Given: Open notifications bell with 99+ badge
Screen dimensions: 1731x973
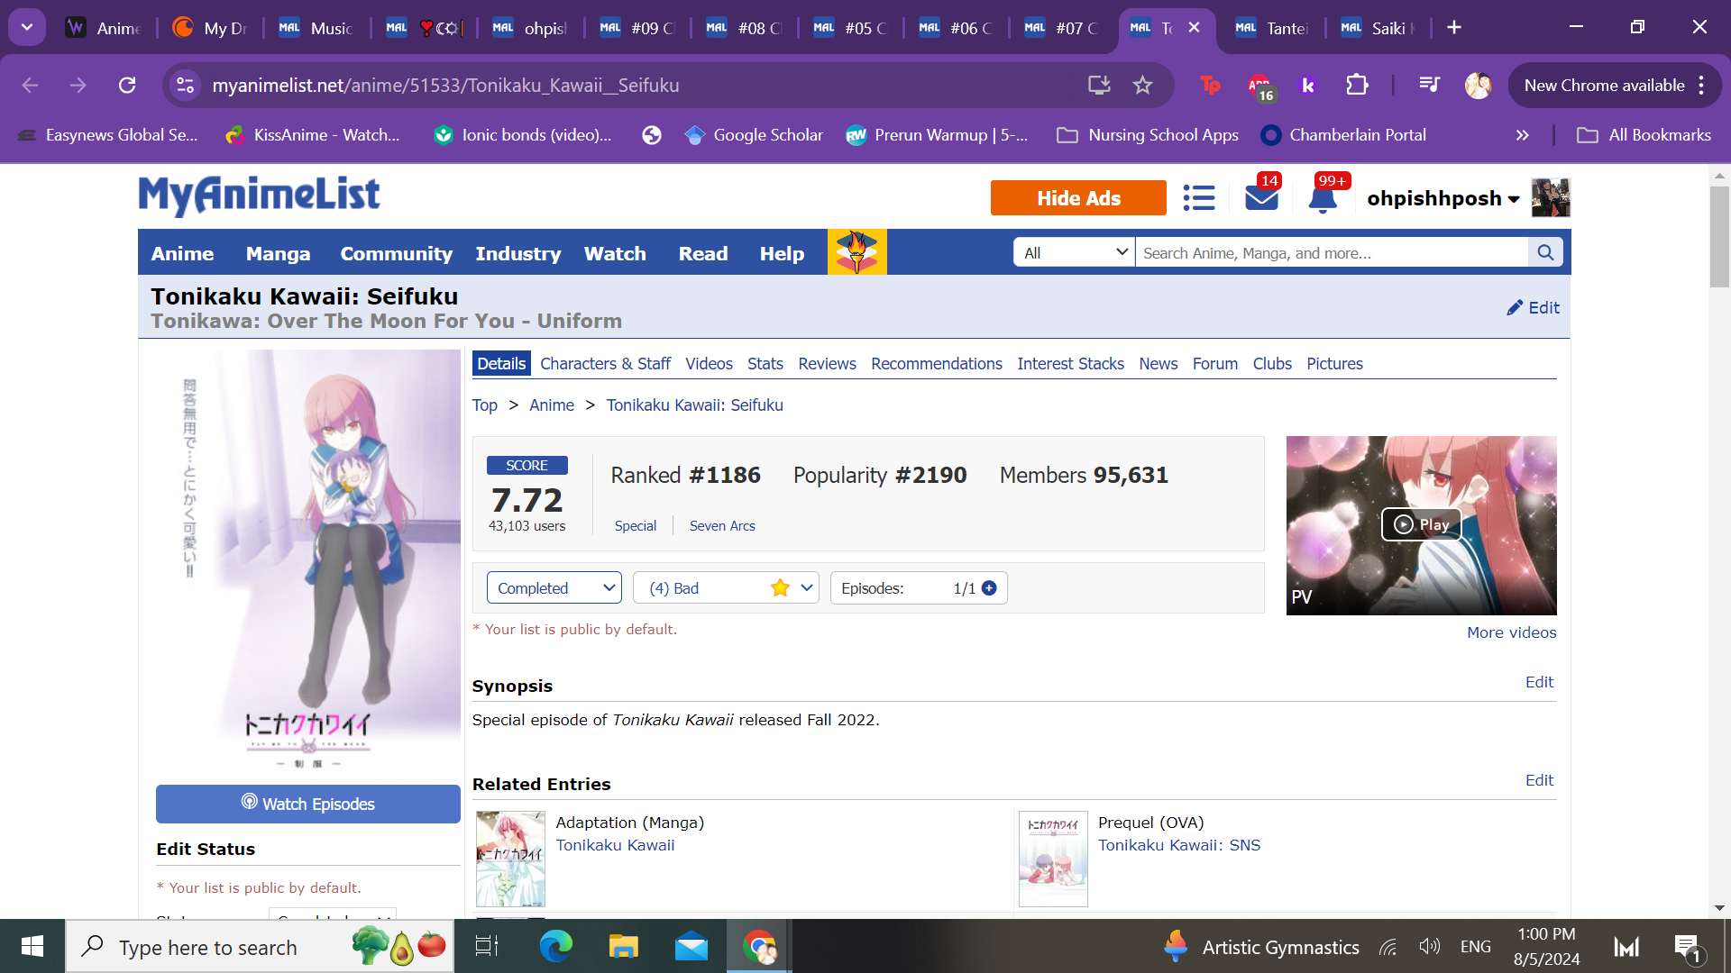Looking at the screenshot, I should click(1322, 198).
